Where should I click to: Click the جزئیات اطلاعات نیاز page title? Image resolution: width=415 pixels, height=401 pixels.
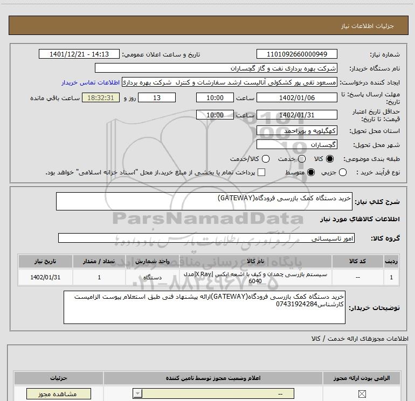point(367,26)
